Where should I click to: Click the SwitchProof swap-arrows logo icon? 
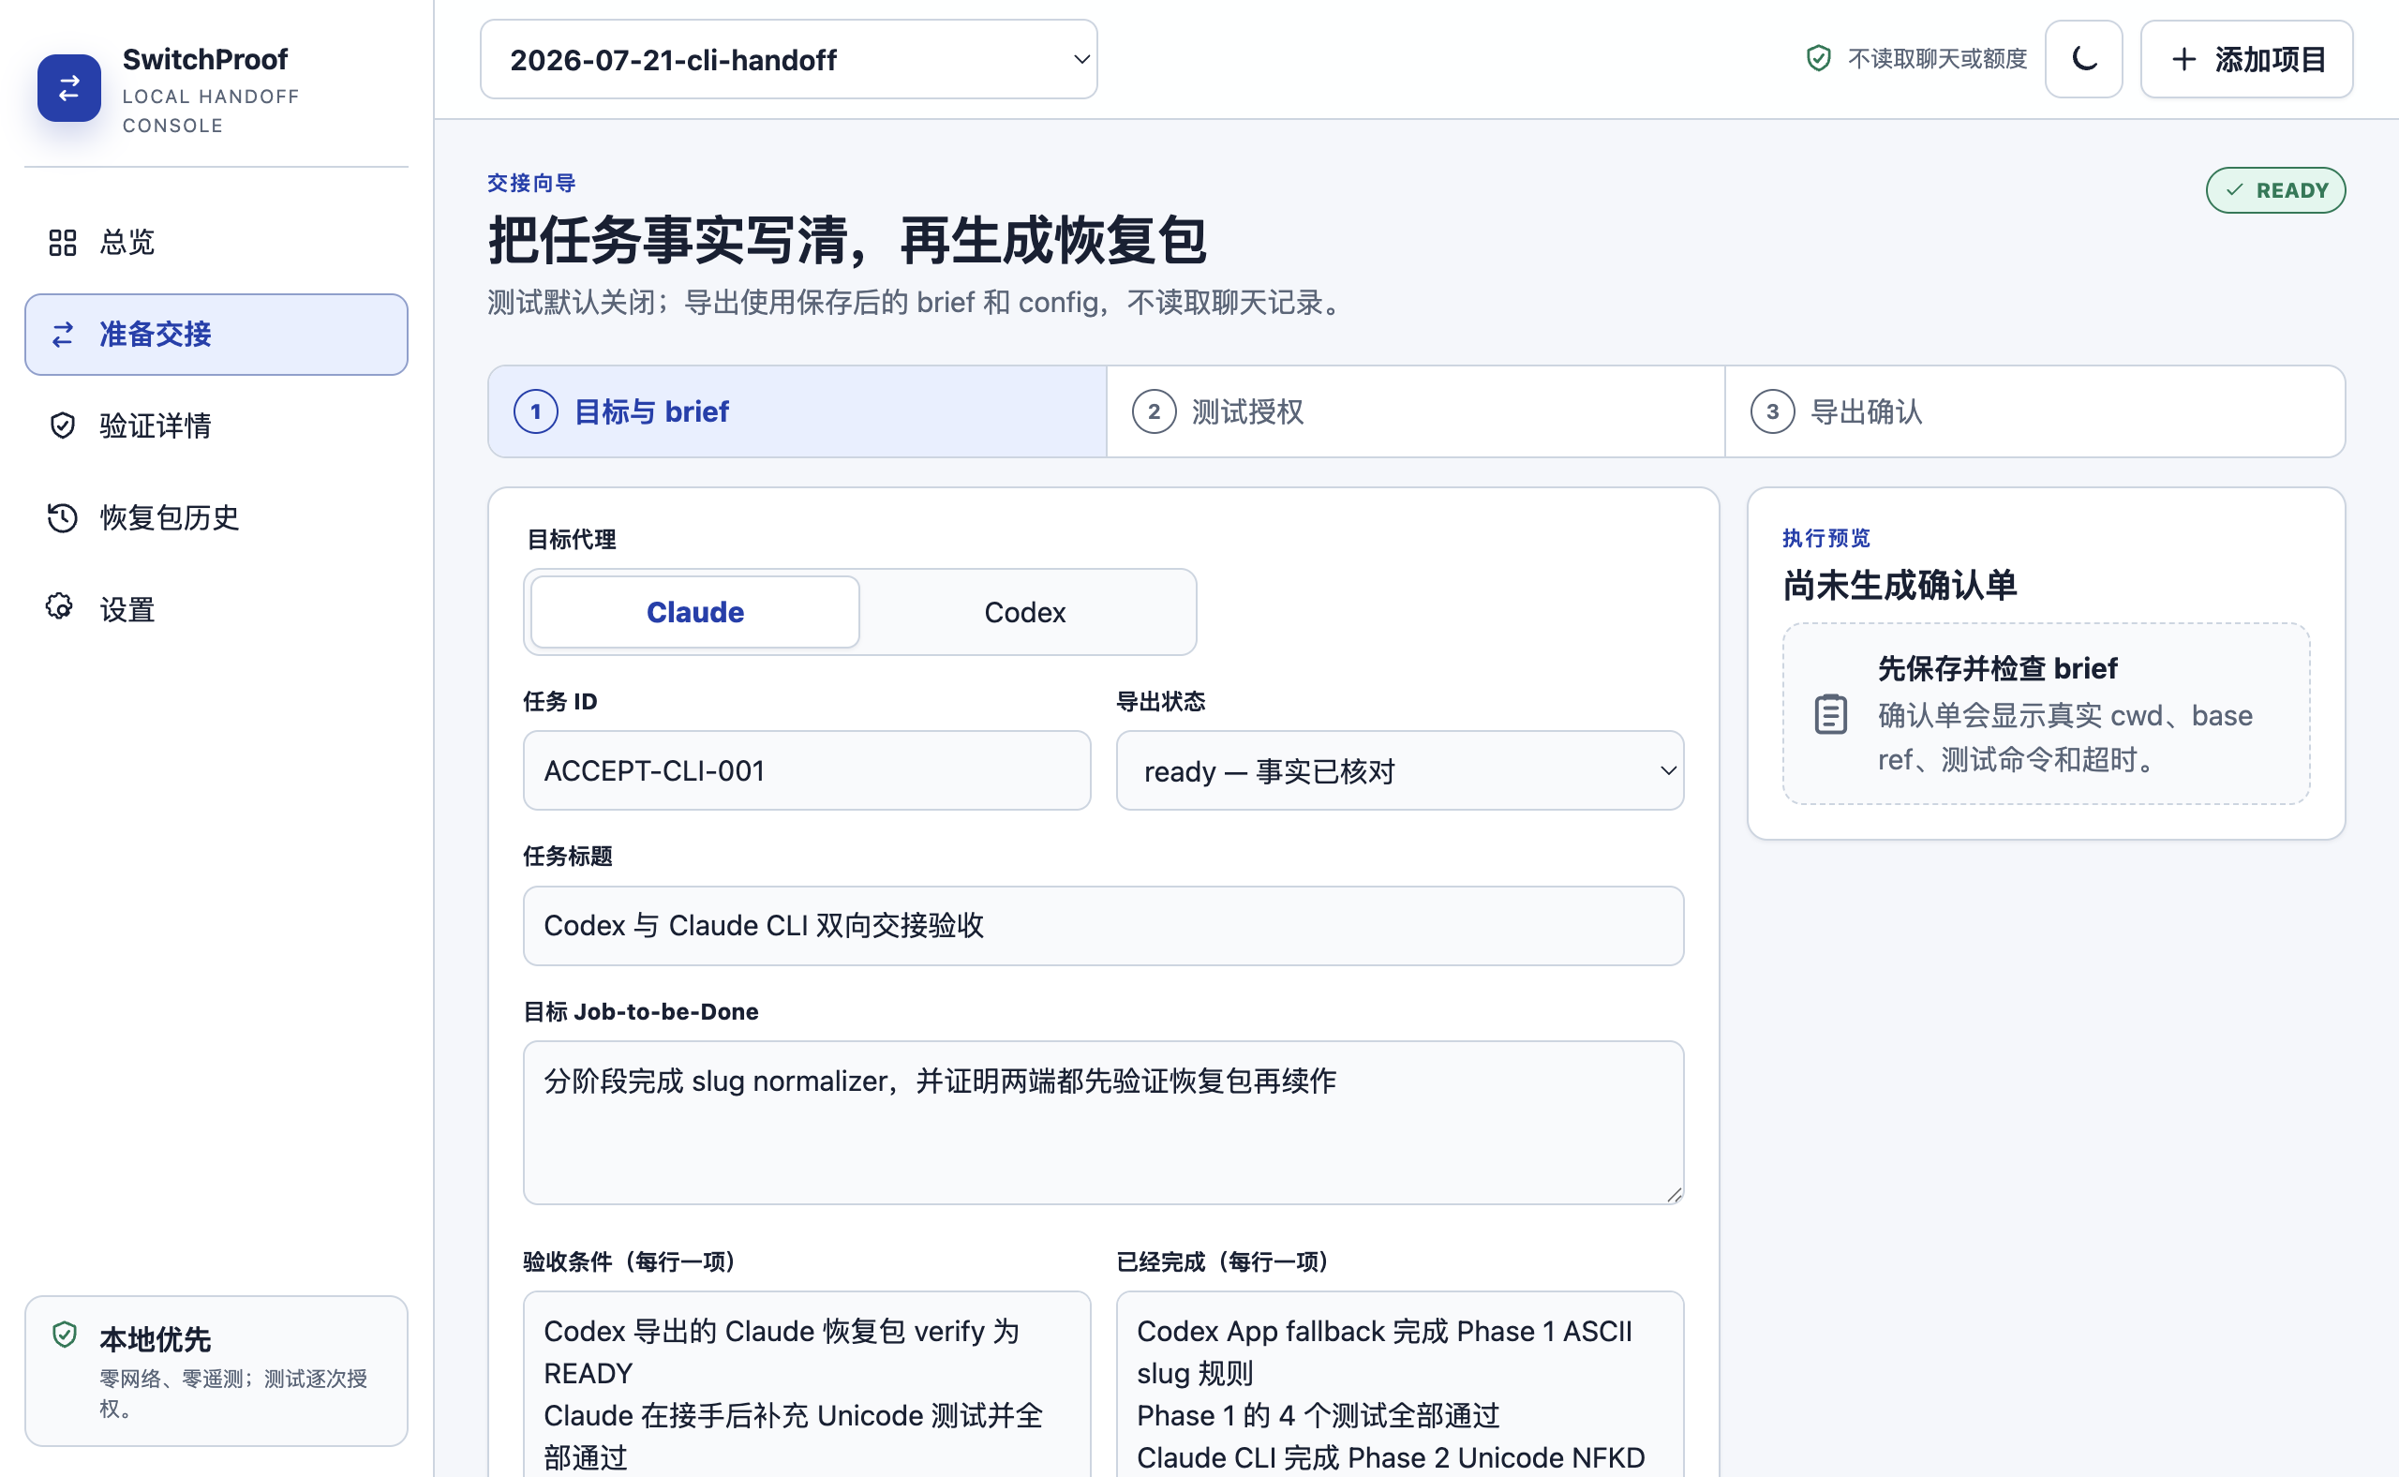point(69,88)
